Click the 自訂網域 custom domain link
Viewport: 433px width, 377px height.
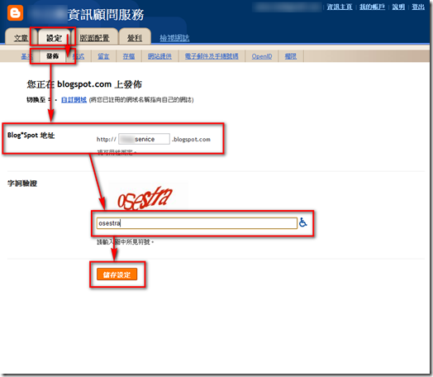pos(74,100)
